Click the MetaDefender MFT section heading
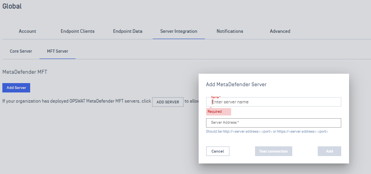Viewport: 371px width, 174px height. click(25, 72)
